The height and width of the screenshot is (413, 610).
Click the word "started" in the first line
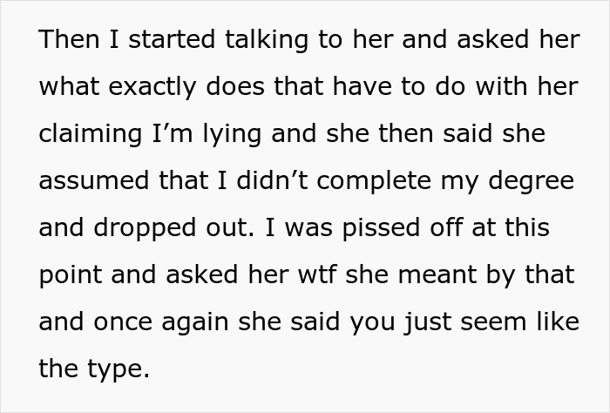point(172,39)
